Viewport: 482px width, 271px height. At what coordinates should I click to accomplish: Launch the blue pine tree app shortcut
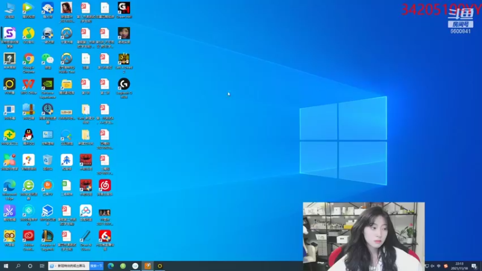pyautogui.click(x=67, y=163)
